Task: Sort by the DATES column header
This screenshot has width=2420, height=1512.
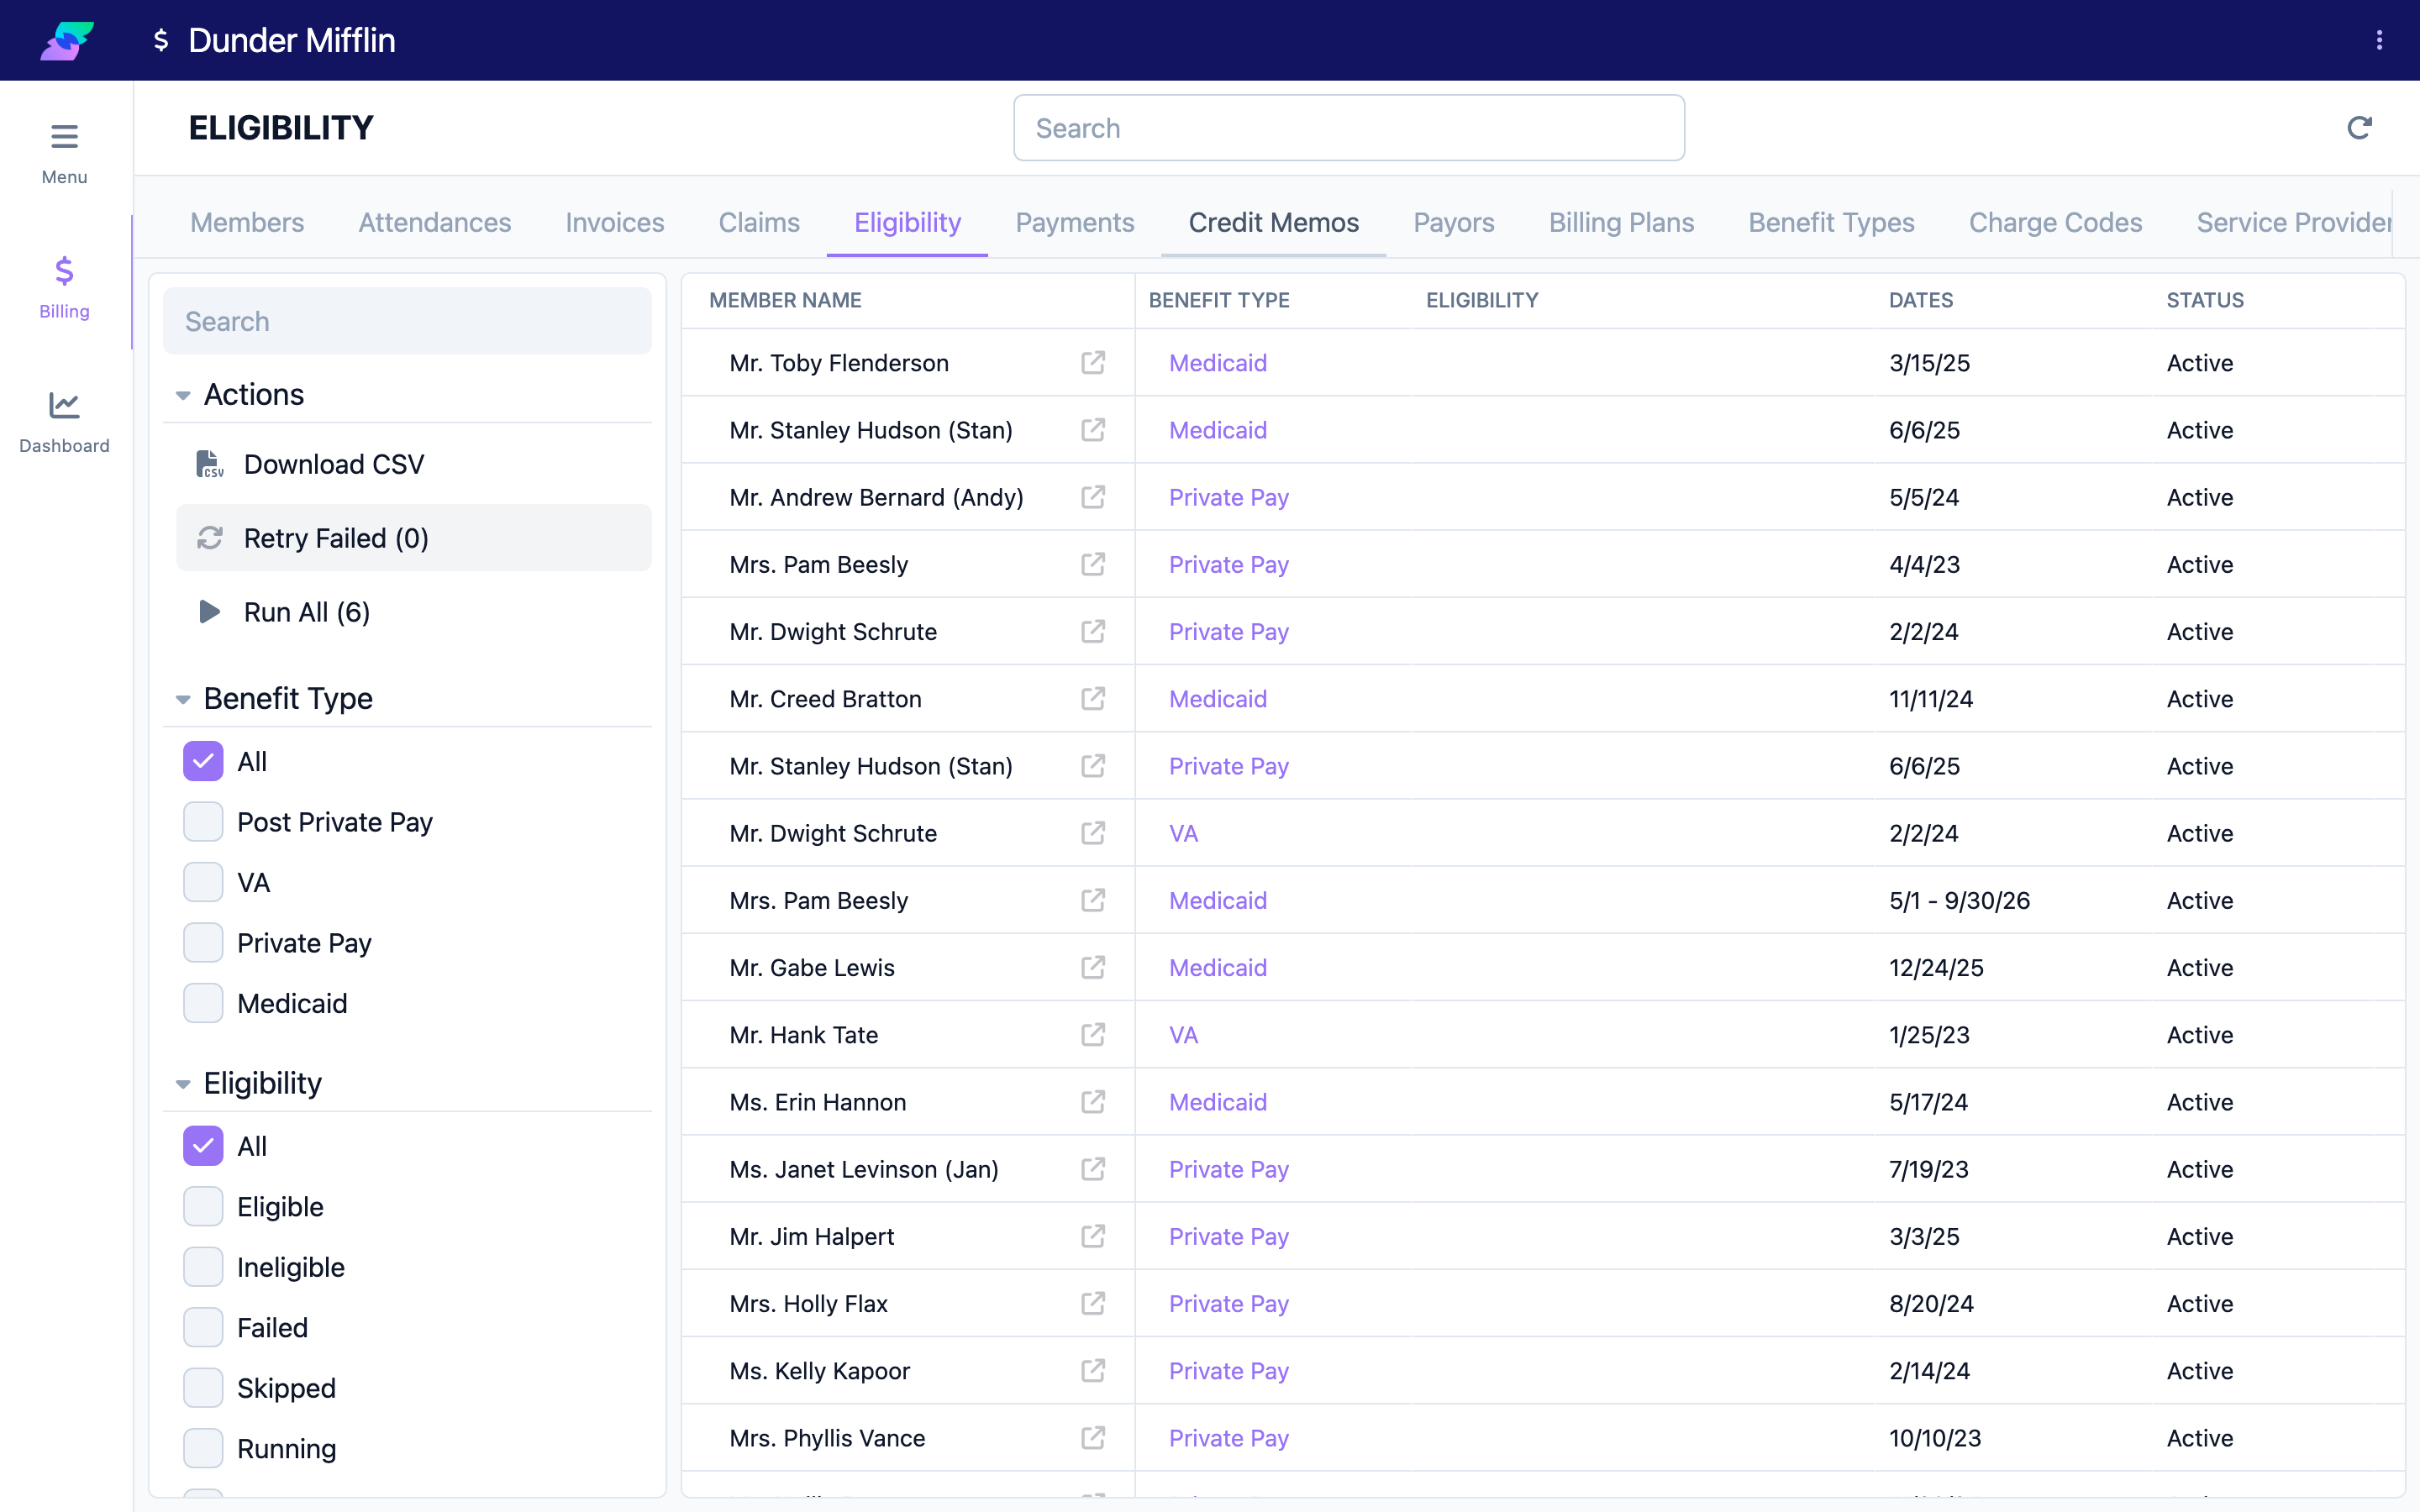Action: coord(1921,300)
